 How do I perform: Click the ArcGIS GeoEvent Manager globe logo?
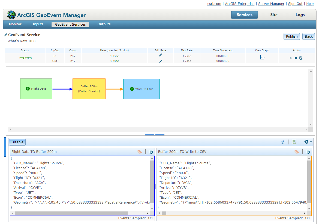[x=11, y=15]
